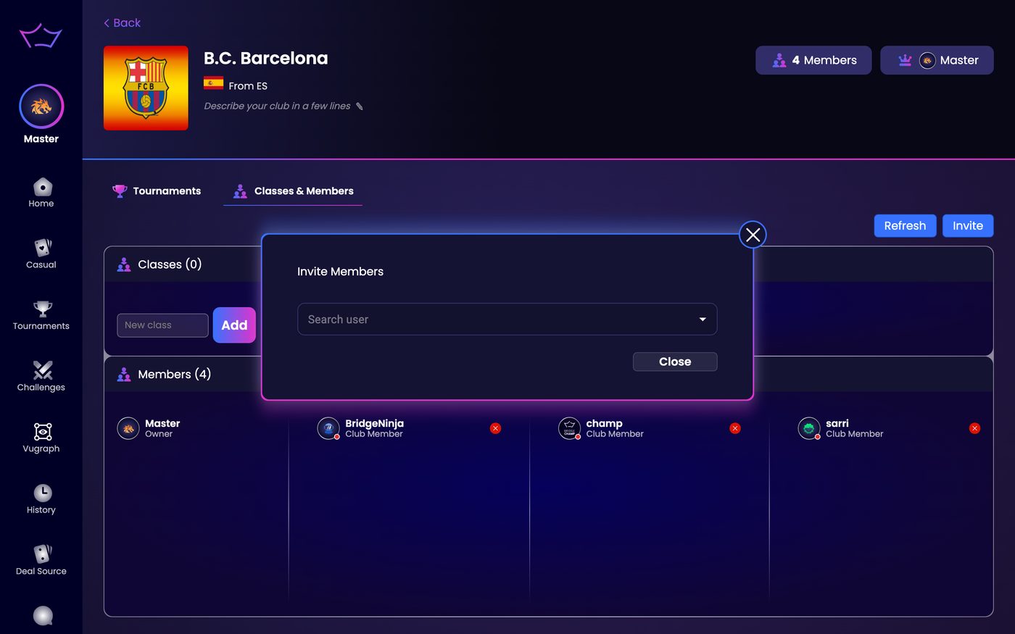This screenshot has height=634, width=1015.
Task: Click the 'B.C. Barcelona' club name
Action: [266, 58]
